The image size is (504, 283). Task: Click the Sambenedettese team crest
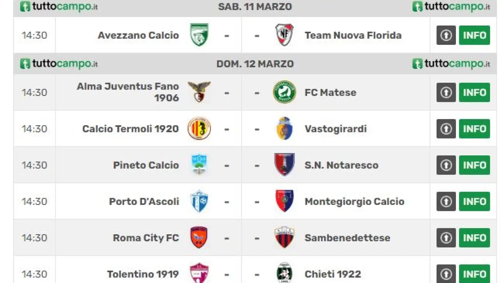pyautogui.click(x=285, y=237)
